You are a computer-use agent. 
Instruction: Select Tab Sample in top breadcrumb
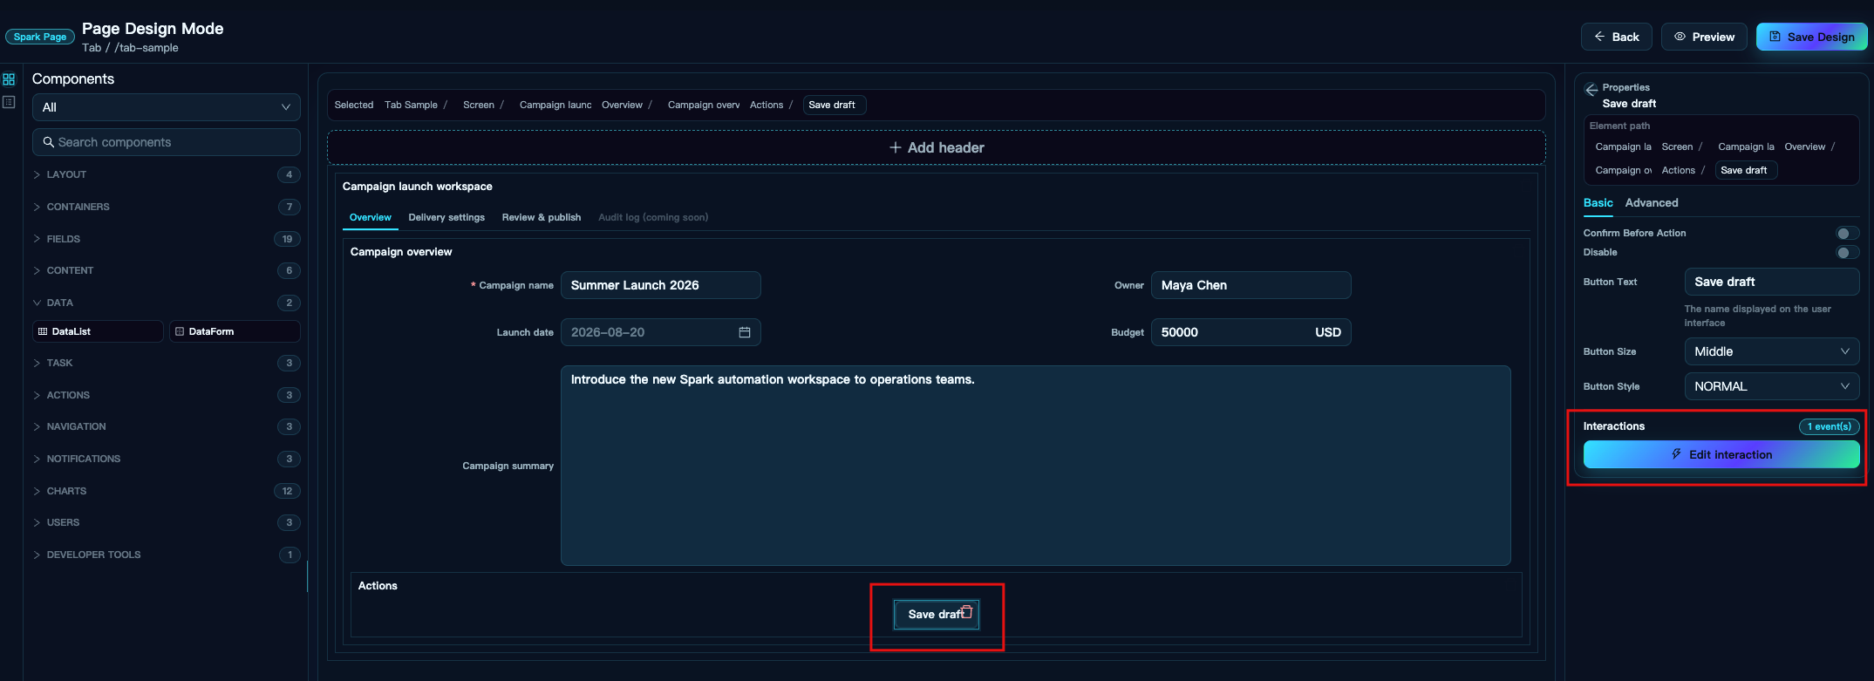(411, 105)
